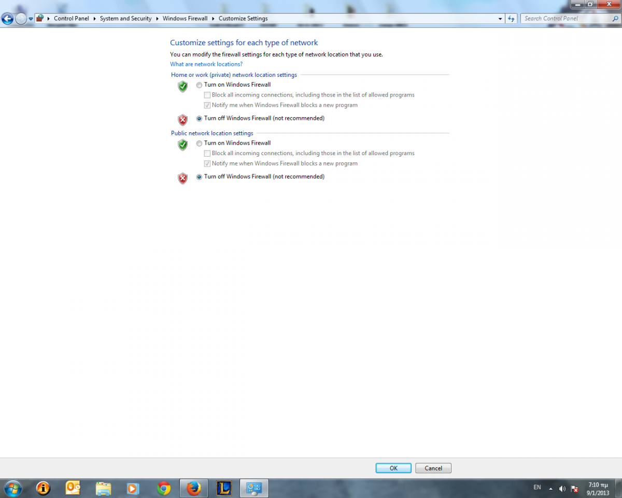The height and width of the screenshot is (498, 622).
Task: Click the Back navigation arrow
Action: coord(7,19)
